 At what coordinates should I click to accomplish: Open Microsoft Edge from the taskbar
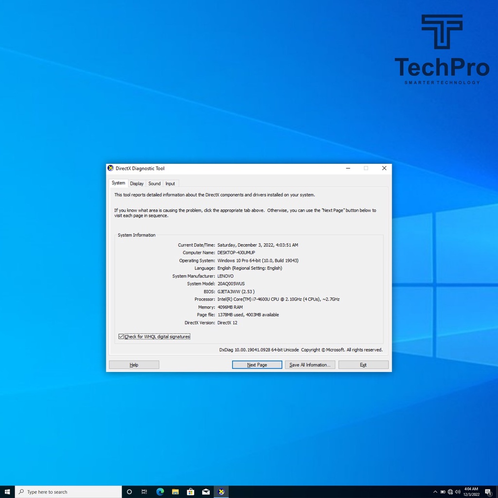pyautogui.click(x=160, y=492)
